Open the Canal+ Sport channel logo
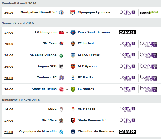This screenshot has width=161, height=139. [149, 12]
